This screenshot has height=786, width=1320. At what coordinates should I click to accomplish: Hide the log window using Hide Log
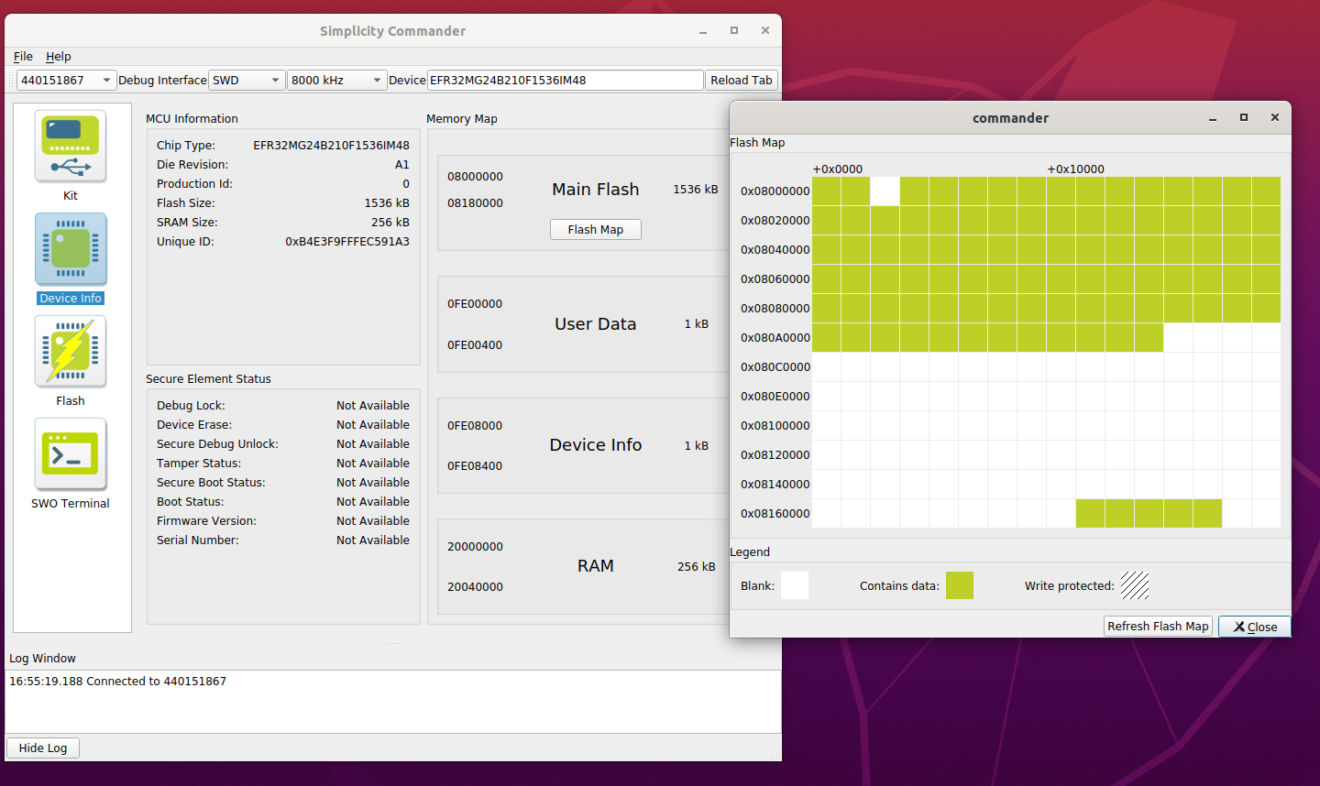[43, 748]
